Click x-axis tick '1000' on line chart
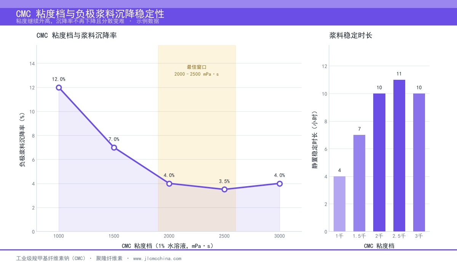This screenshot has width=457, height=266. pyautogui.click(x=59, y=236)
